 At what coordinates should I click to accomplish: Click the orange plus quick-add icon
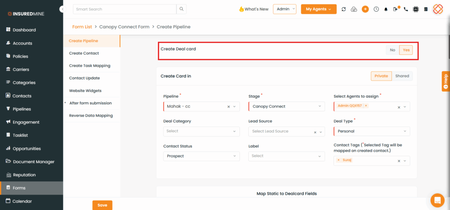(365, 9)
